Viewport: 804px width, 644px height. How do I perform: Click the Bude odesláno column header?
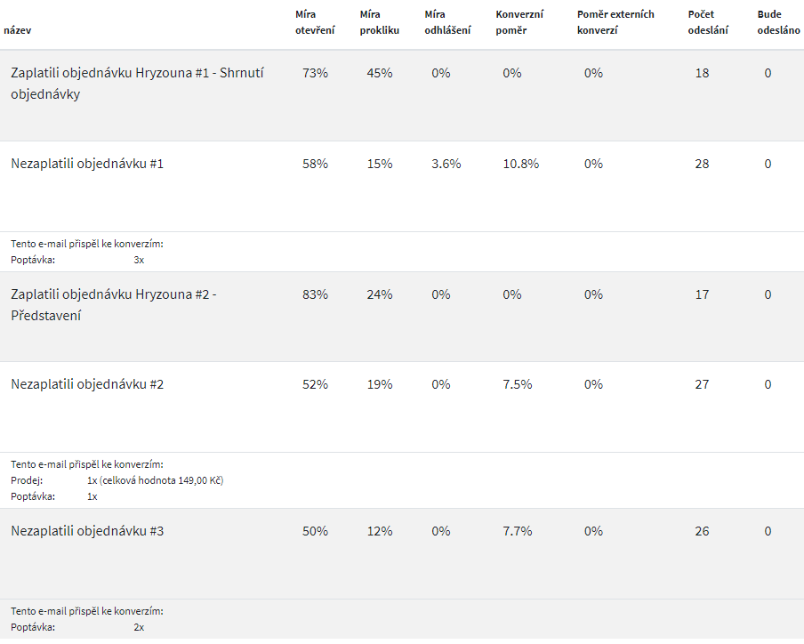[x=778, y=22]
